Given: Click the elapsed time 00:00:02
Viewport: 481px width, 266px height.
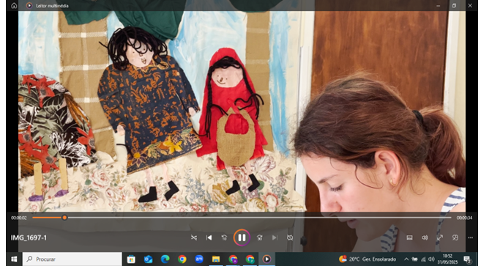Looking at the screenshot, I should 19,218.
